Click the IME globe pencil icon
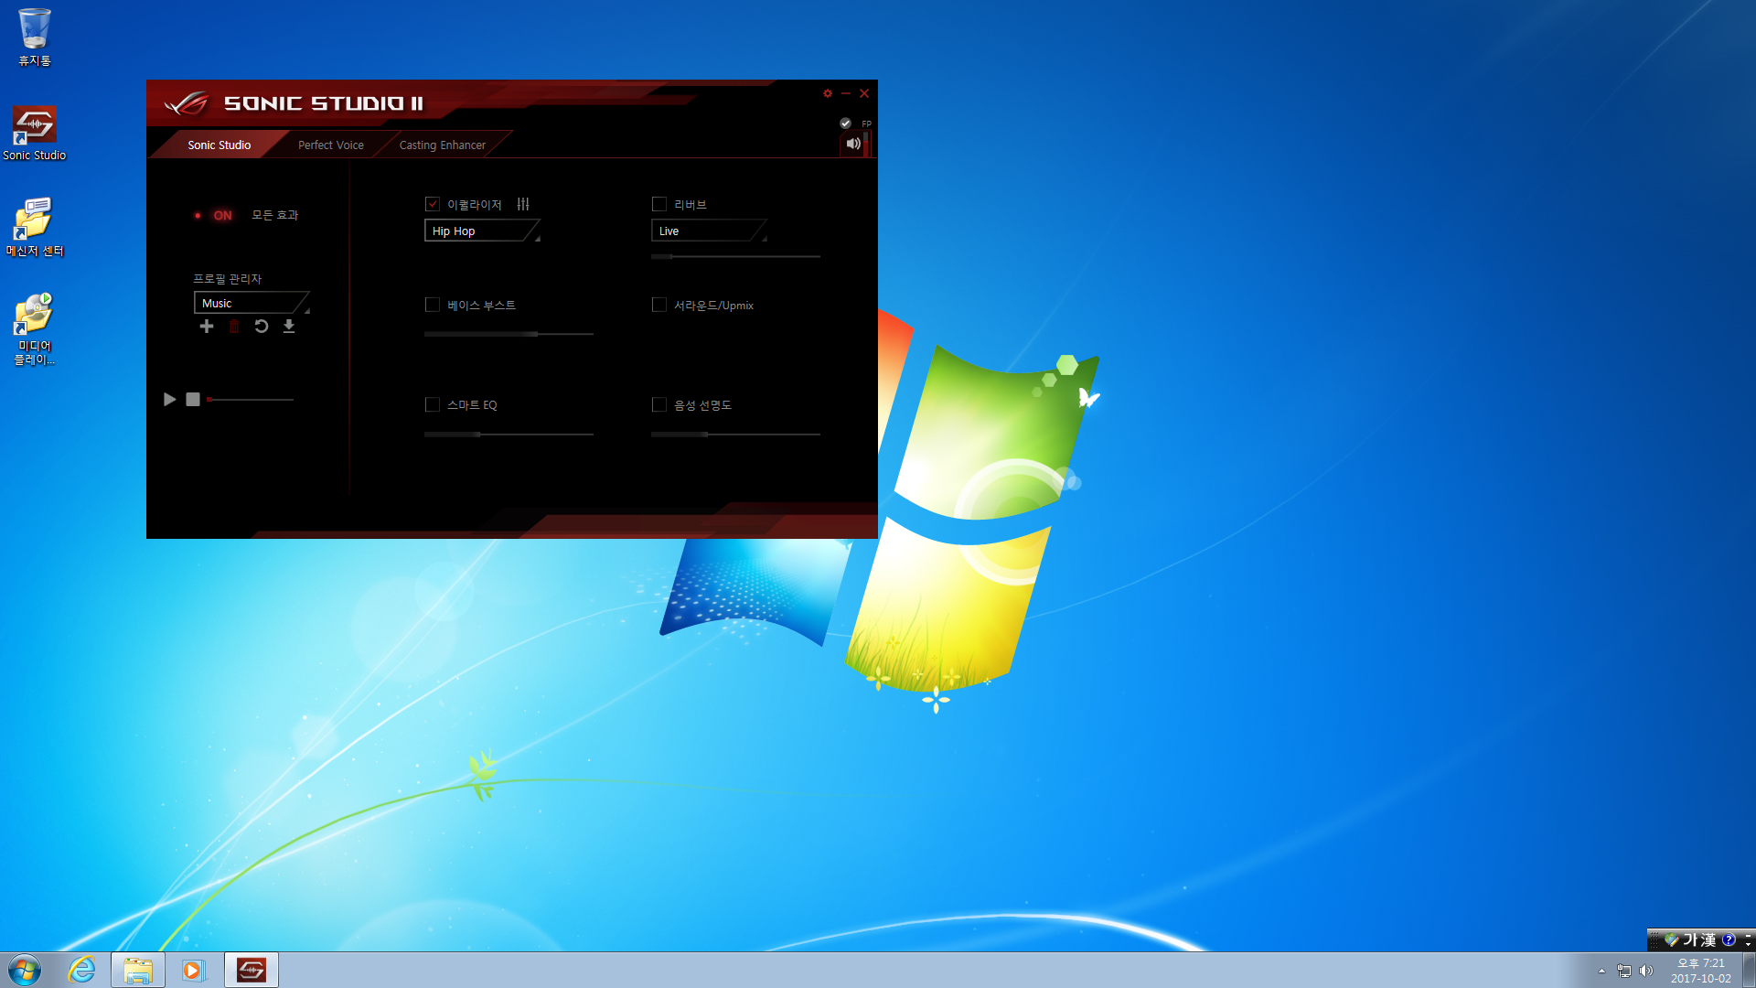 [1672, 940]
